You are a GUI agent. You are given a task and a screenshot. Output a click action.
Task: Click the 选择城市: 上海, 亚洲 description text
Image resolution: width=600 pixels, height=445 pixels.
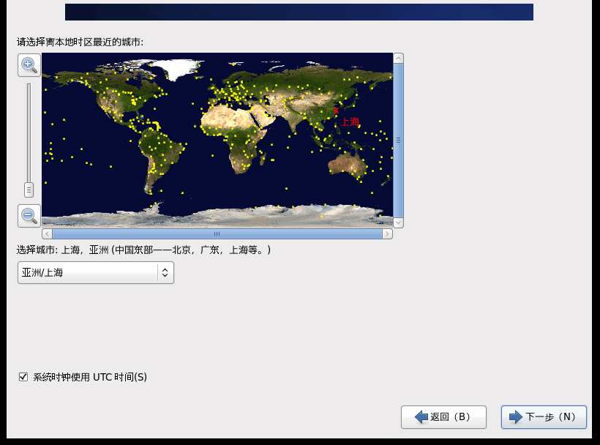[x=143, y=250]
